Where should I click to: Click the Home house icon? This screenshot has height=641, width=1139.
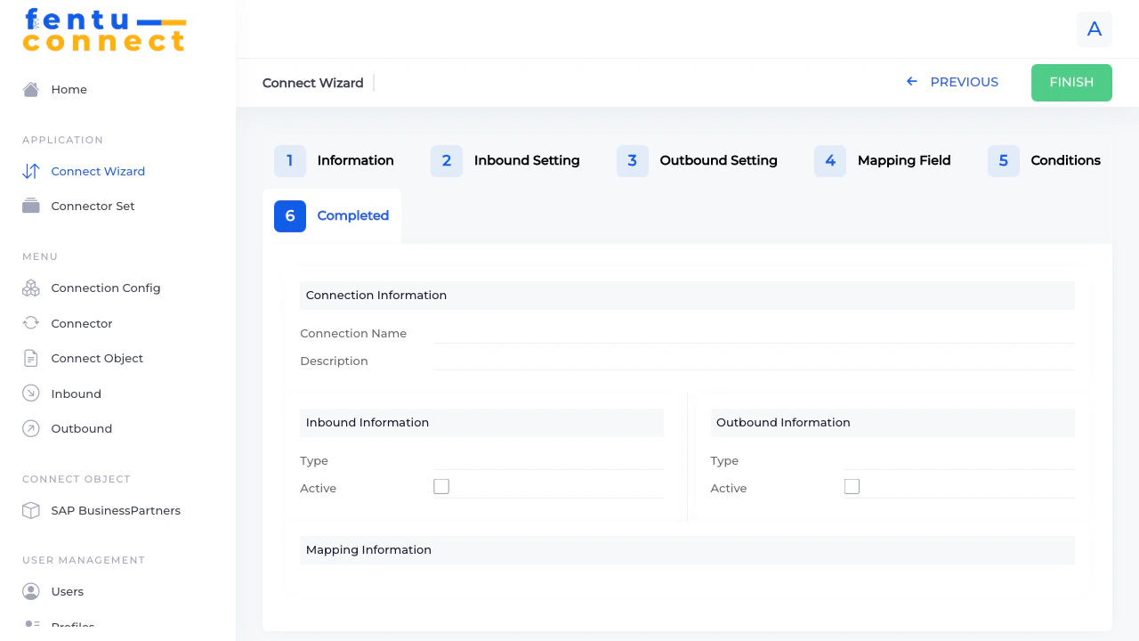(31, 89)
